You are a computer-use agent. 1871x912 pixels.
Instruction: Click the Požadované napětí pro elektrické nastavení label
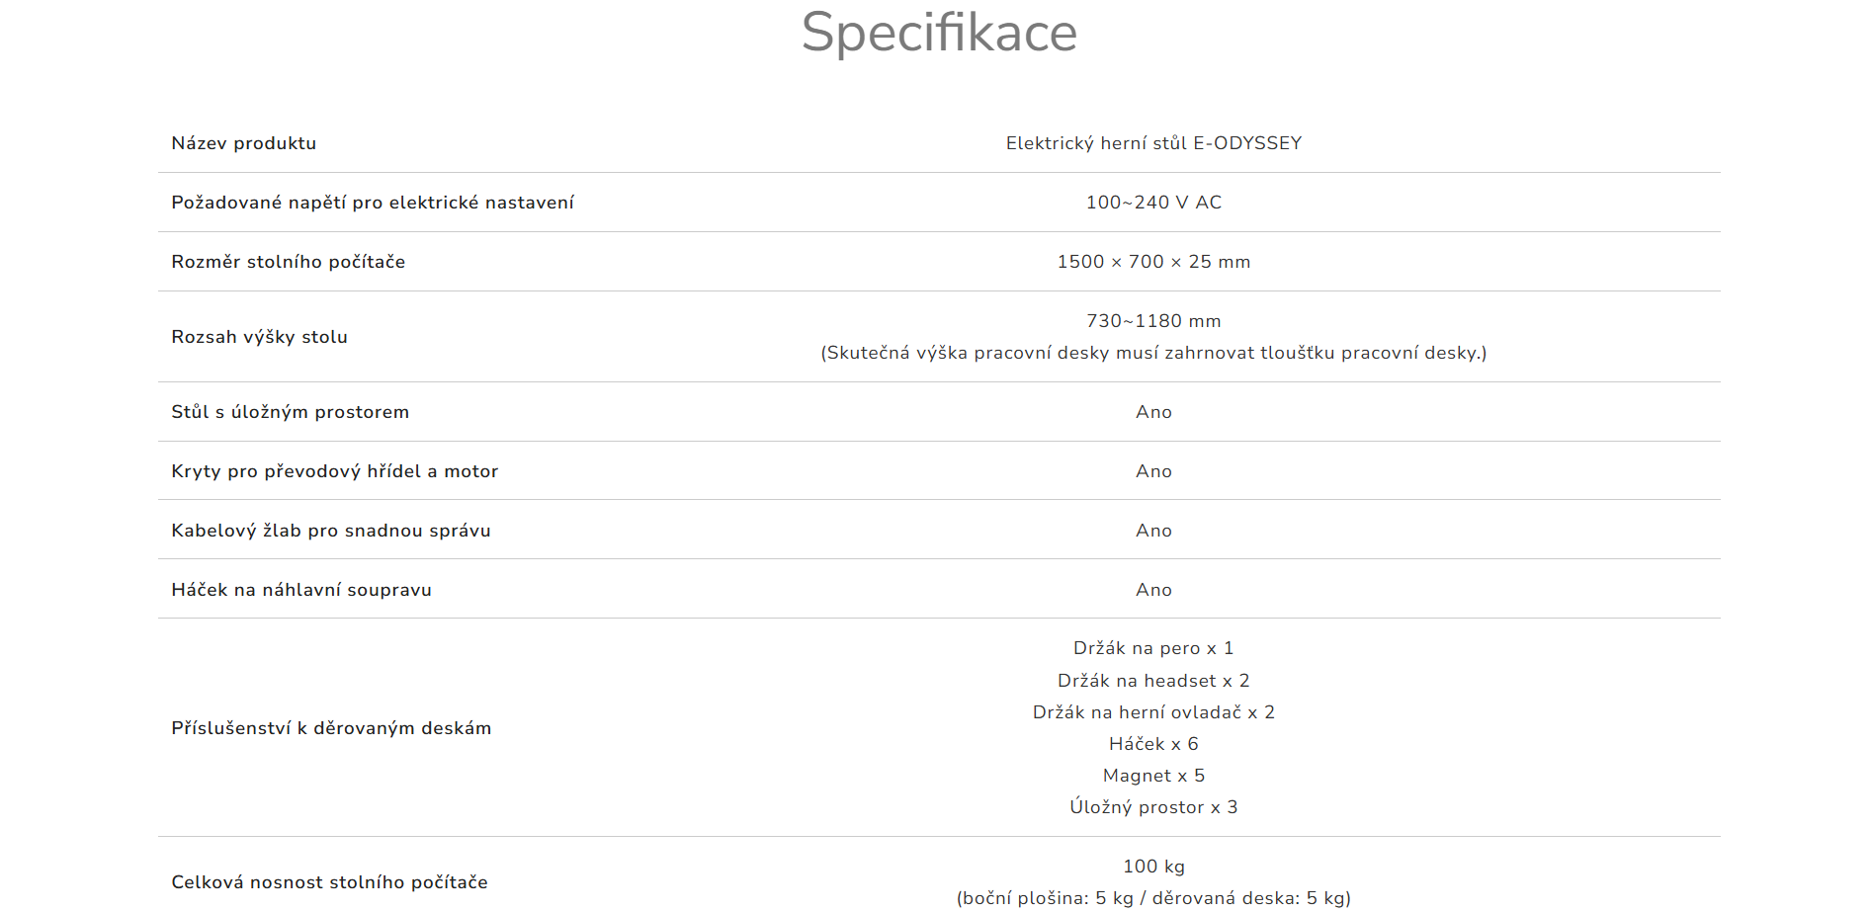pos(372,203)
